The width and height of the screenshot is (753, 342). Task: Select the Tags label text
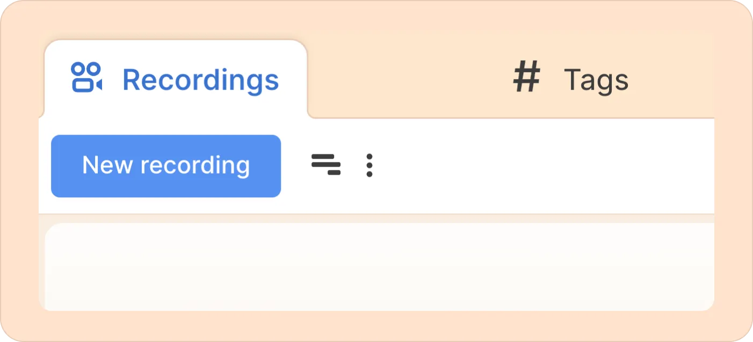pos(596,80)
